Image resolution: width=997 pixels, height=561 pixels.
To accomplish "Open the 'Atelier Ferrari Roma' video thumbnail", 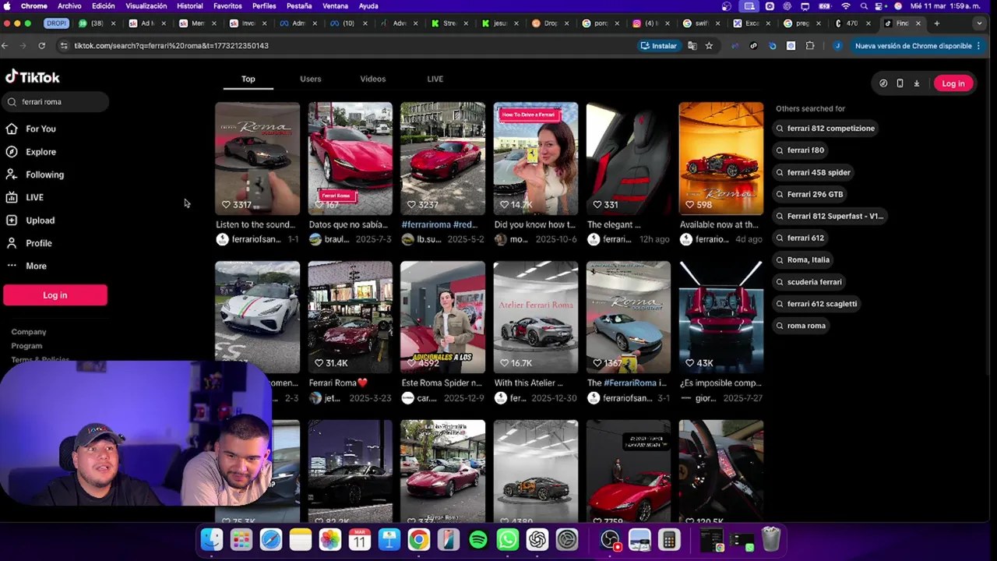I will (x=536, y=317).
